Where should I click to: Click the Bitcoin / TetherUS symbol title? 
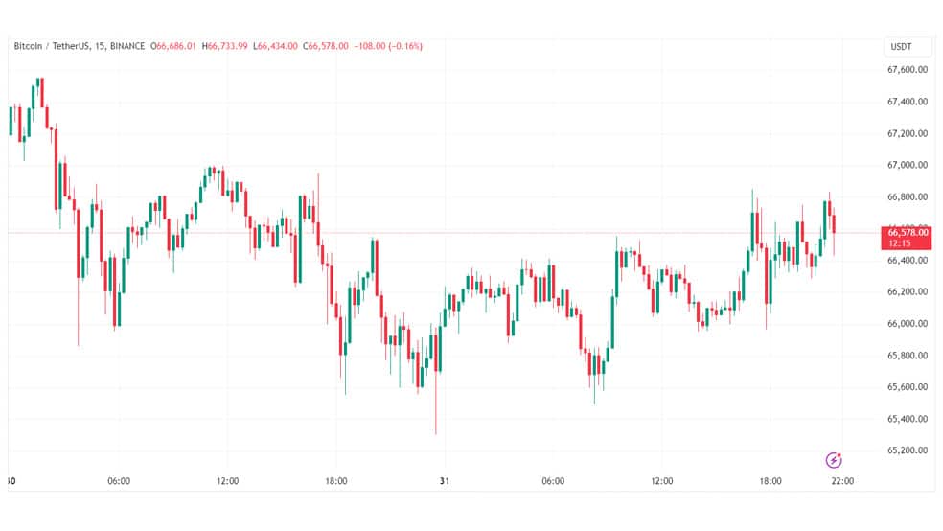point(51,46)
